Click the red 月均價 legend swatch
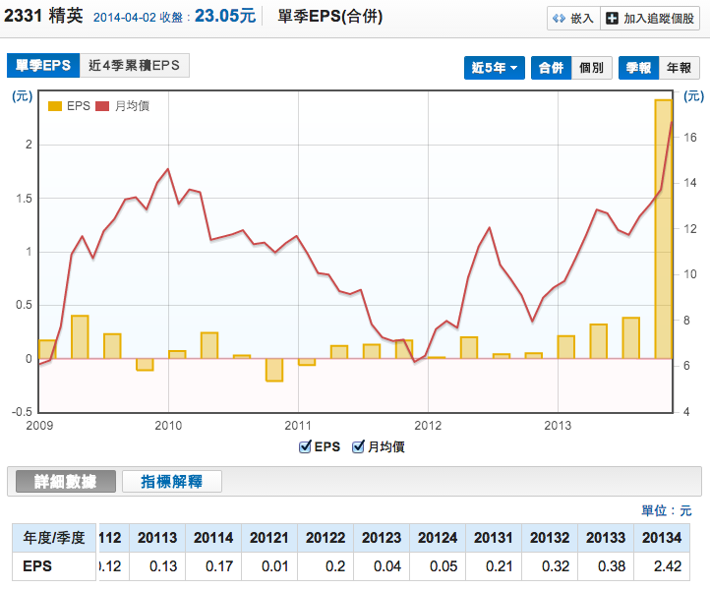This screenshot has height=590, width=710. 102,105
